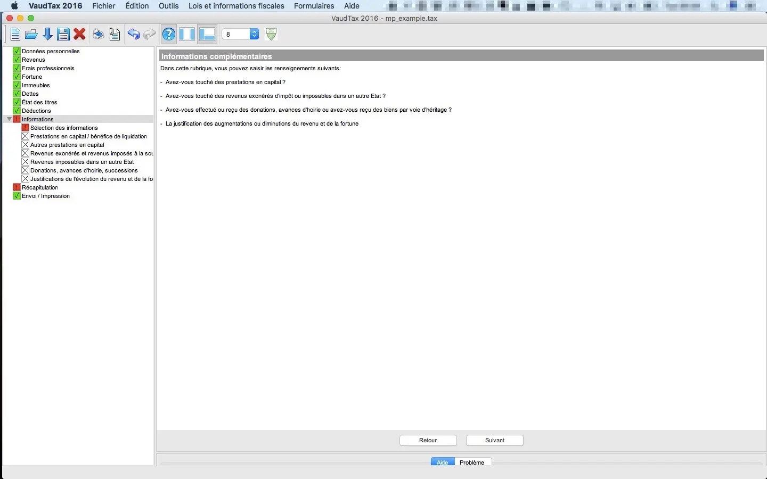
Task: Open Revenus imposables dans un autre Etat
Action: coord(82,162)
